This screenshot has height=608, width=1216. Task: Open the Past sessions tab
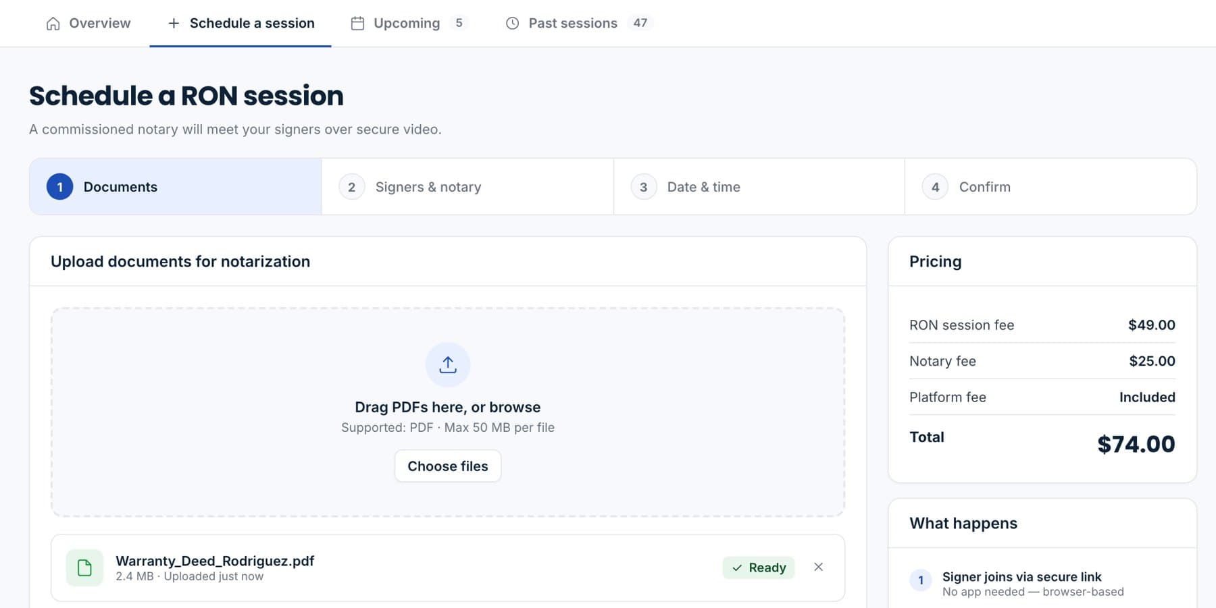click(x=579, y=23)
